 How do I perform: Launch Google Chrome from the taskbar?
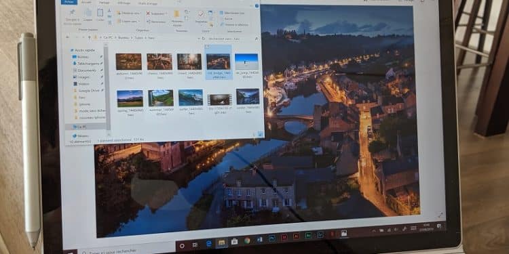[247, 240]
